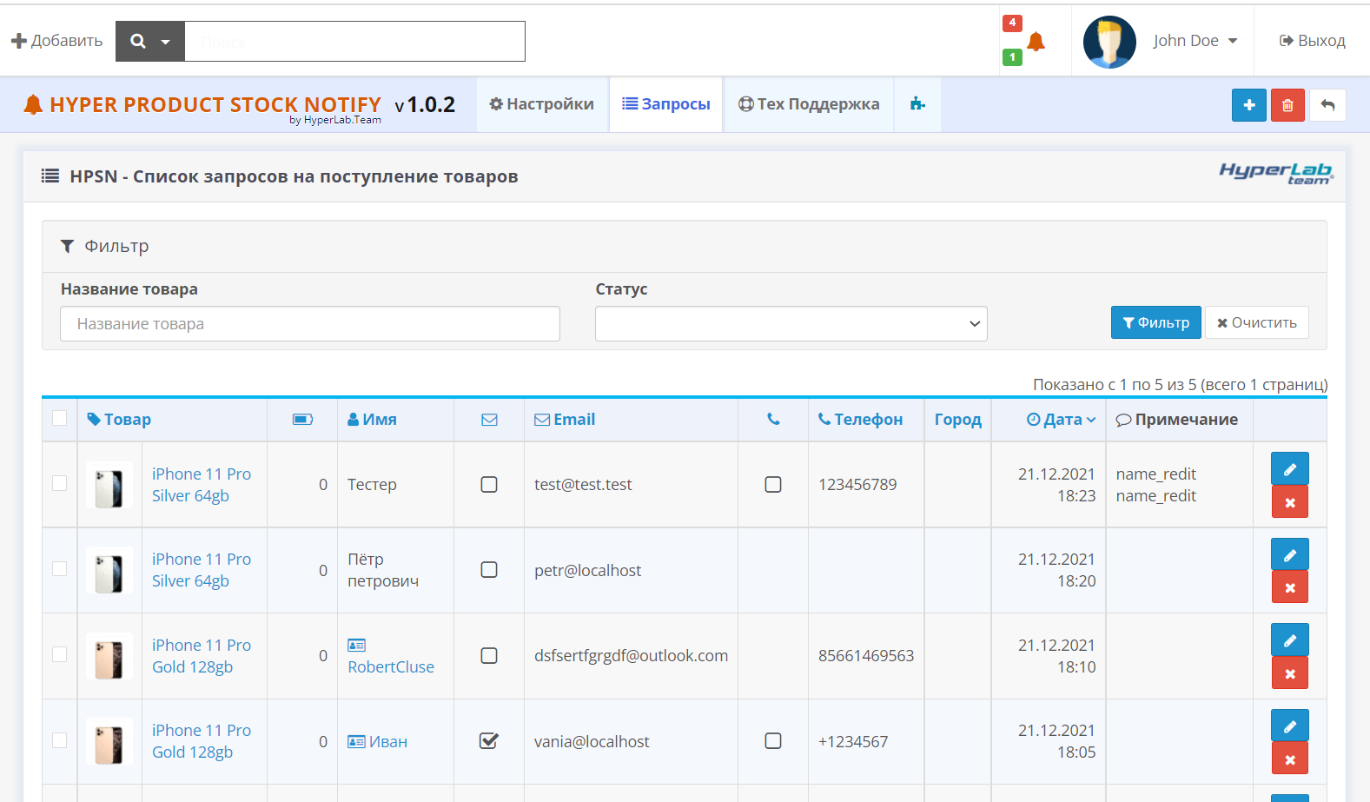Expand the John Doe user menu
This screenshot has height=802, width=1370.
pos(1195,41)
